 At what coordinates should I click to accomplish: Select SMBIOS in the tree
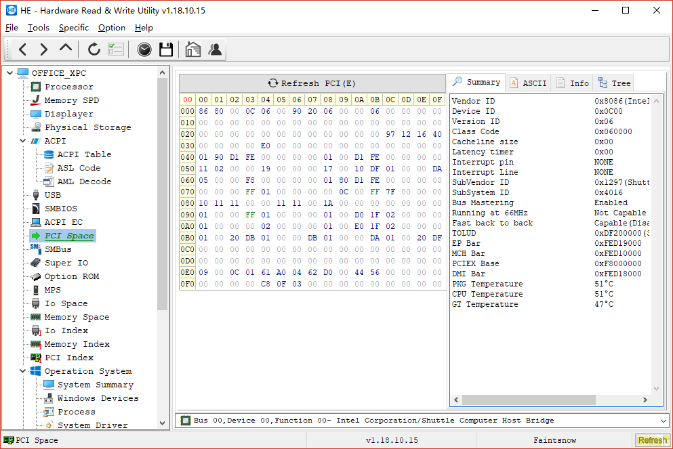coord(61,209)
